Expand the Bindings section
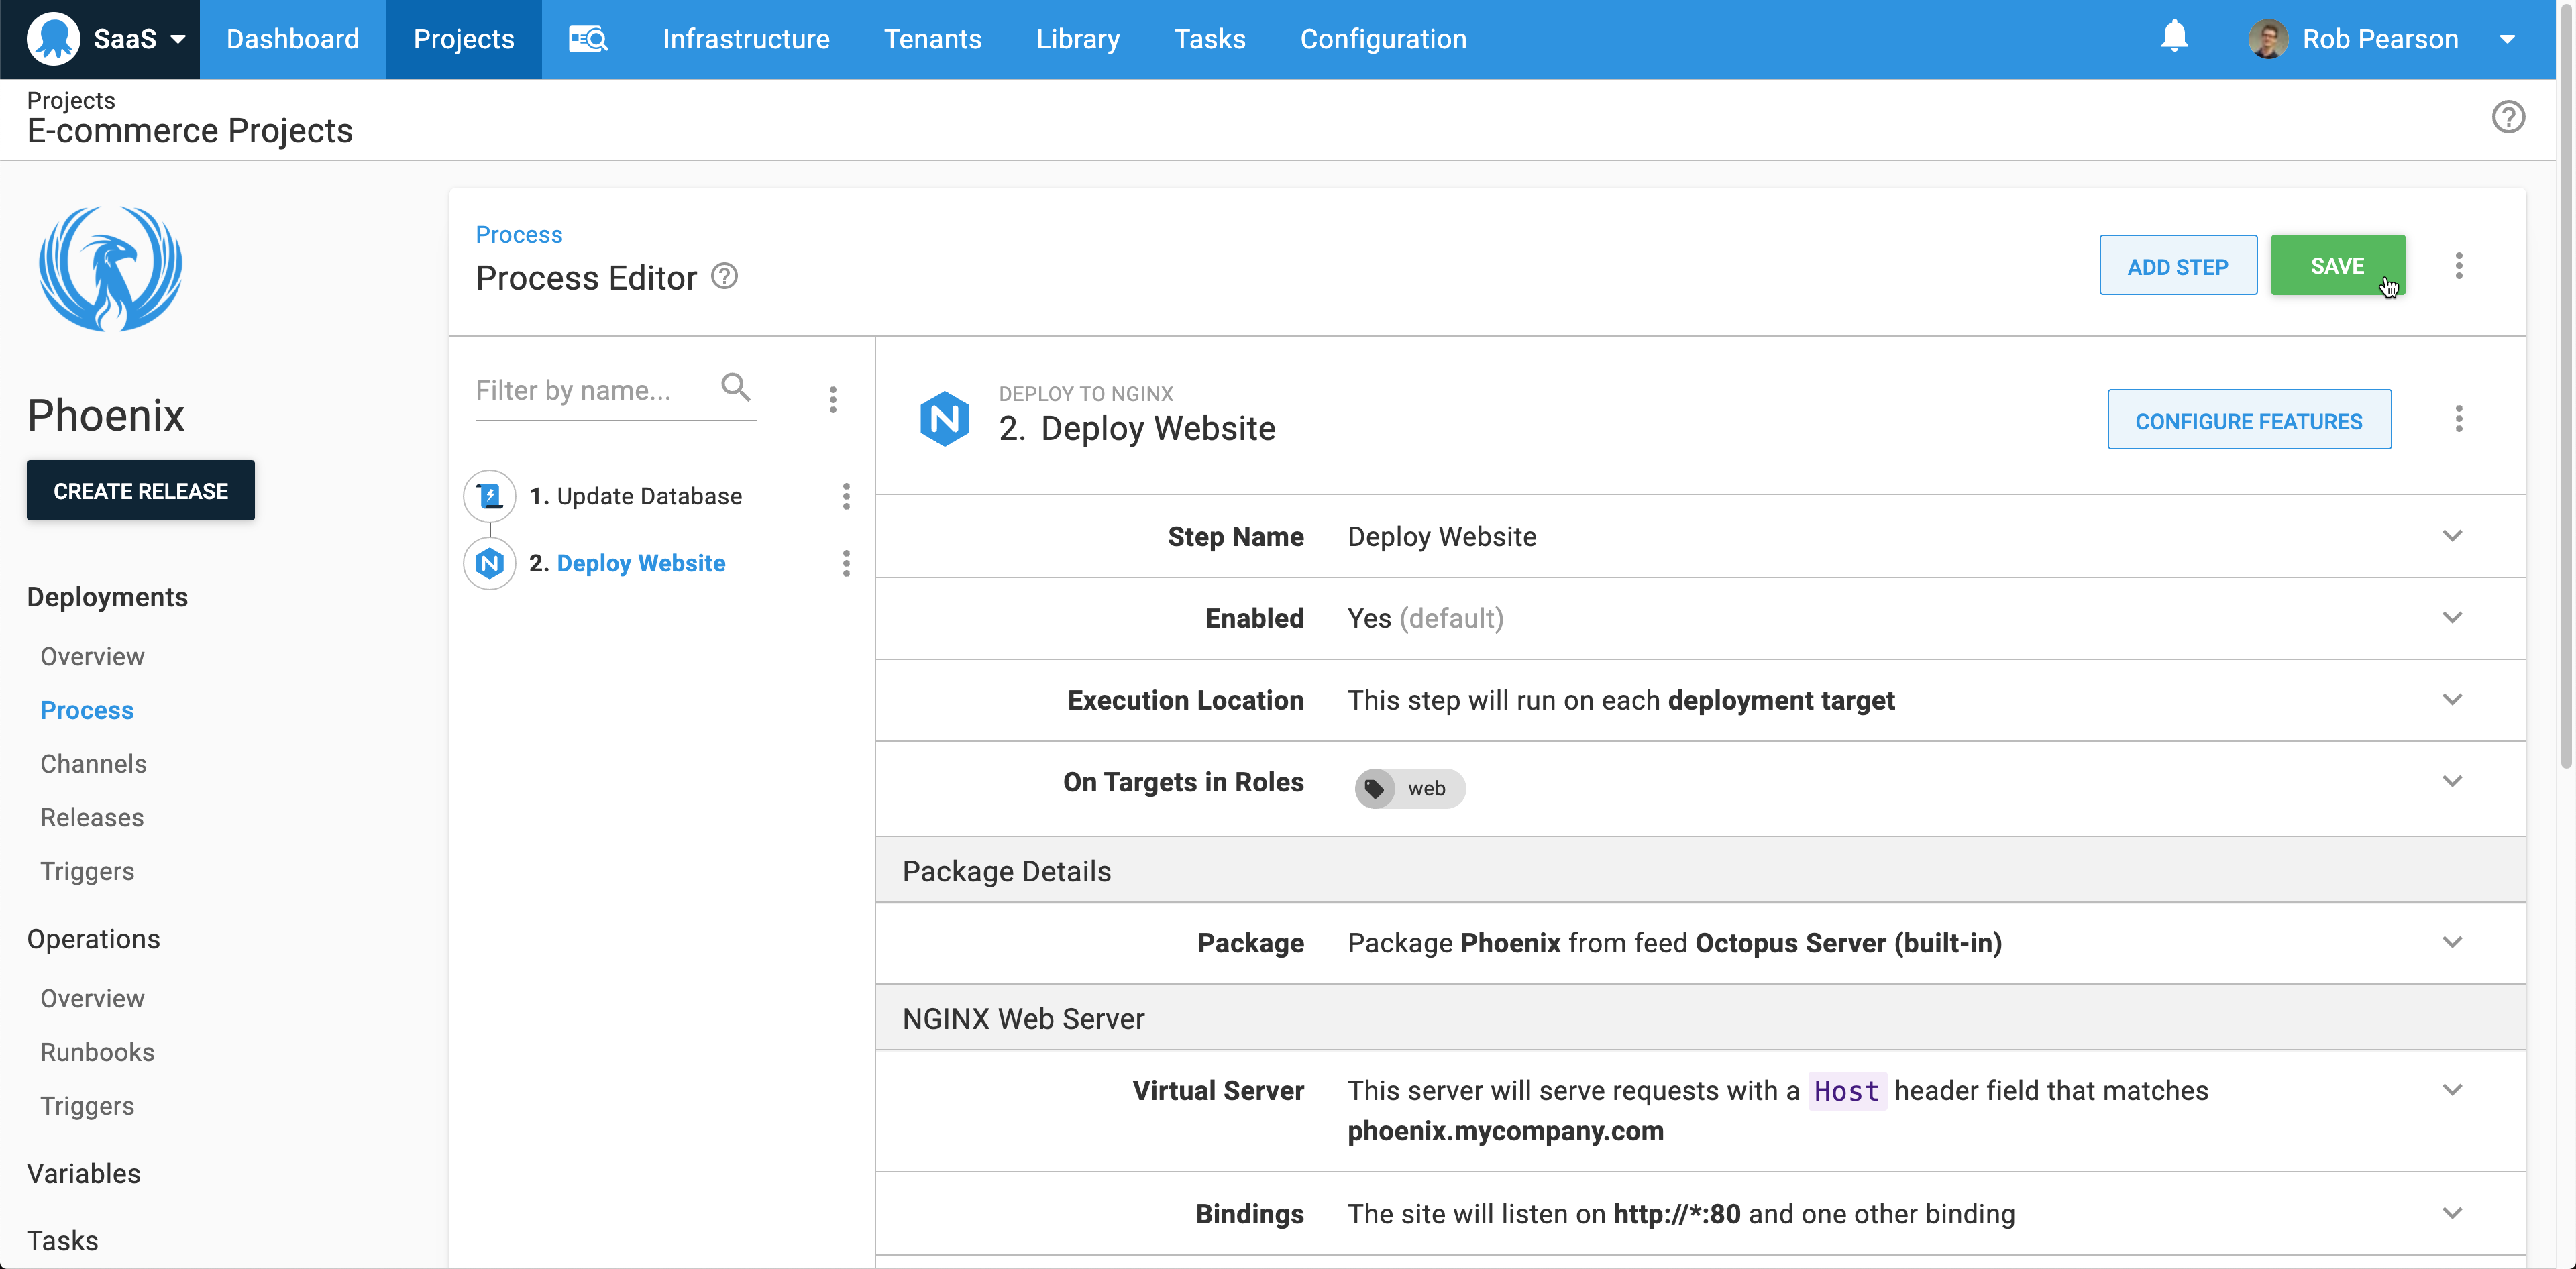The width and height of the screenshot is (2576, 1269). pyautogui.click(x=2452, y=1212)
